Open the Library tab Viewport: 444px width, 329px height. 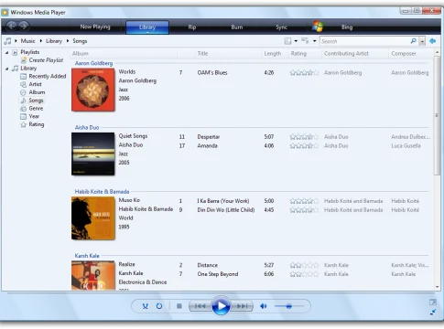(x=147, y=27)
